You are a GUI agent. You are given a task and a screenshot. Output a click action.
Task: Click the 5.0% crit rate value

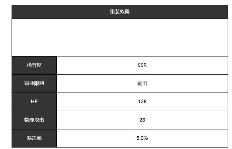[142, 138]
